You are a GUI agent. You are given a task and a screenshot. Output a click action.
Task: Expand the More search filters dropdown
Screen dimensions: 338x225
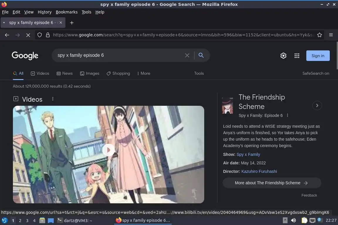coord(143,74)
